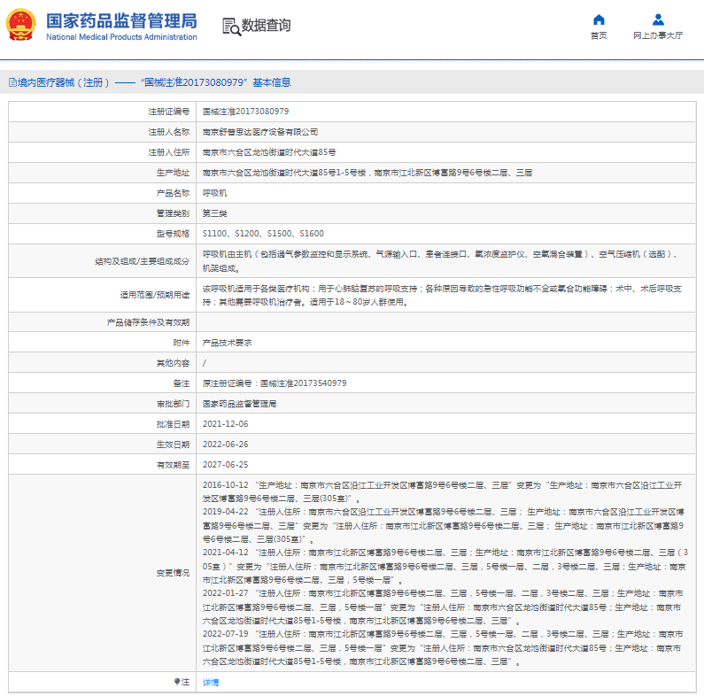Select the 2022-07-19 change entry
Screen dimensions: 704x696
pos(443,648)
